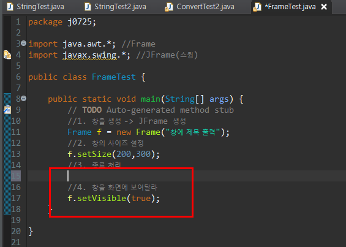Collapse the import block on line 3
The height and width of the screenshot is (247, 346).
24,44
